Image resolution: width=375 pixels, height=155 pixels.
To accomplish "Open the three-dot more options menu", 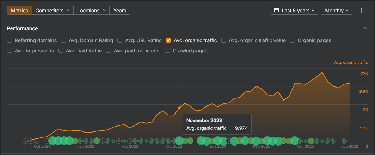I will coord(361,10).
